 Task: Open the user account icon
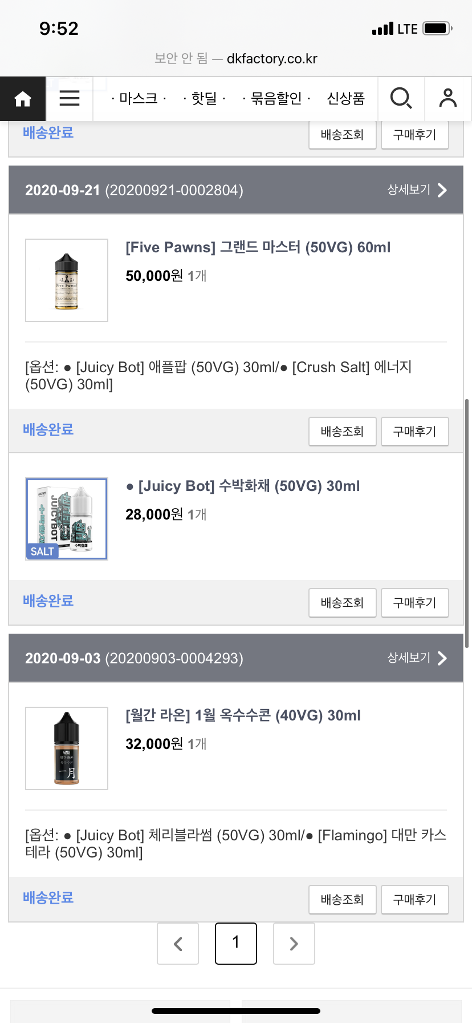[448, 99]
